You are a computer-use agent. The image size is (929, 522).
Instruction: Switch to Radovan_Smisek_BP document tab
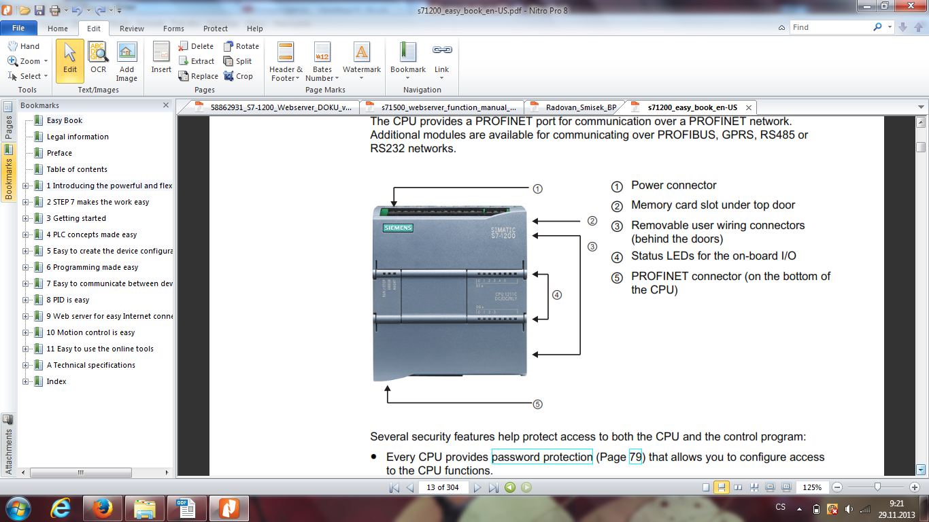tap(575, 107)
